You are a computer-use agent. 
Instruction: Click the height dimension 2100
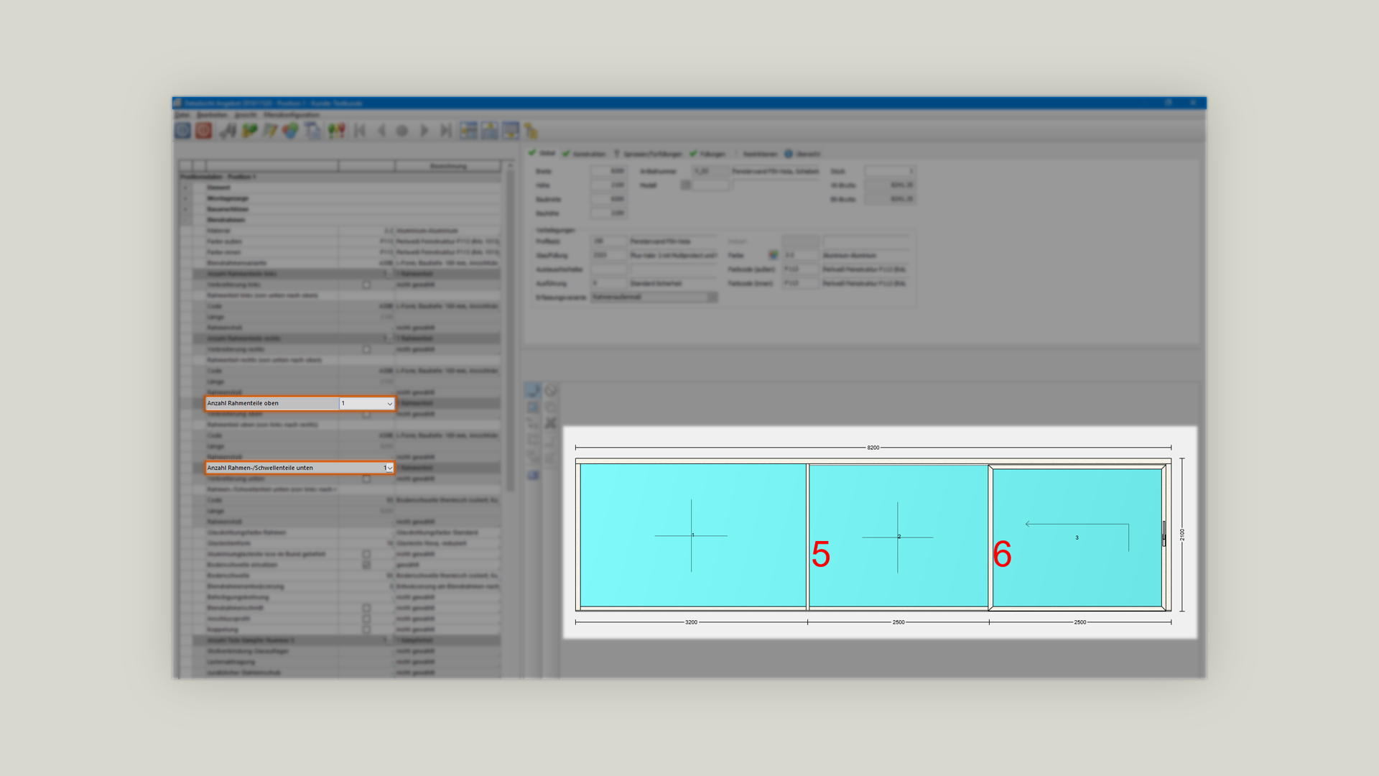pyautogui.click(x=1182, y=535)
